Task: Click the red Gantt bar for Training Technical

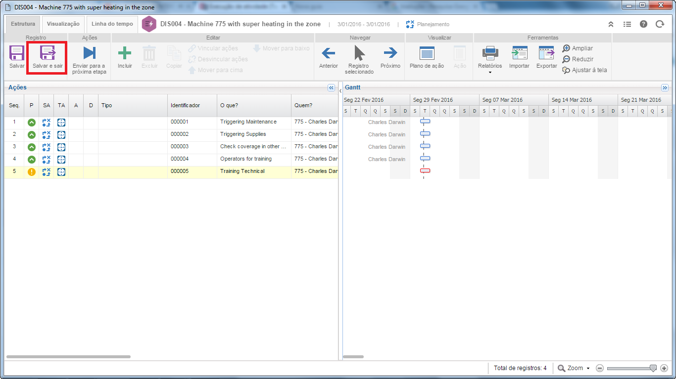Action: pos(425,170)
